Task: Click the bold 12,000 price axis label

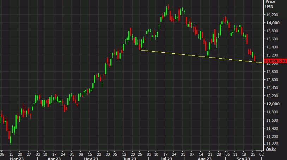Action: point(273,104)
